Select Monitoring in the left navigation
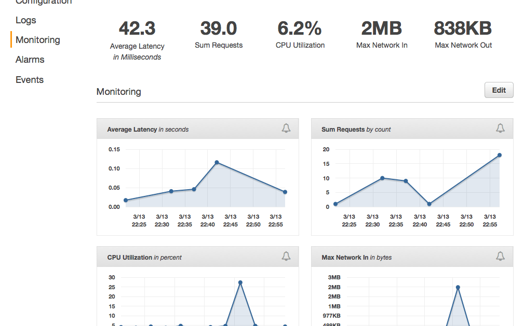 coord(37,40)
